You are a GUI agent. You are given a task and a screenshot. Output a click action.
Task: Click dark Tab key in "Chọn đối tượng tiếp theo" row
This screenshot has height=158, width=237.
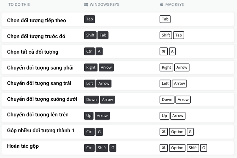click(x=89, y=19)
